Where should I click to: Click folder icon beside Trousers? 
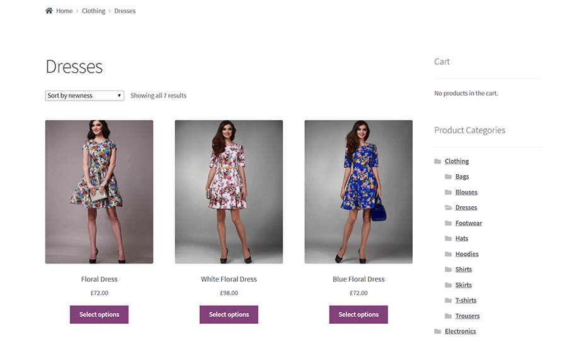[x=449, y=316]
